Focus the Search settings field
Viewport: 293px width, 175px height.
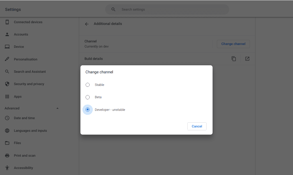coord(167,9)
